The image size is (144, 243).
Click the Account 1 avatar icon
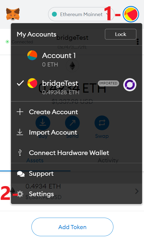(32, 55)
